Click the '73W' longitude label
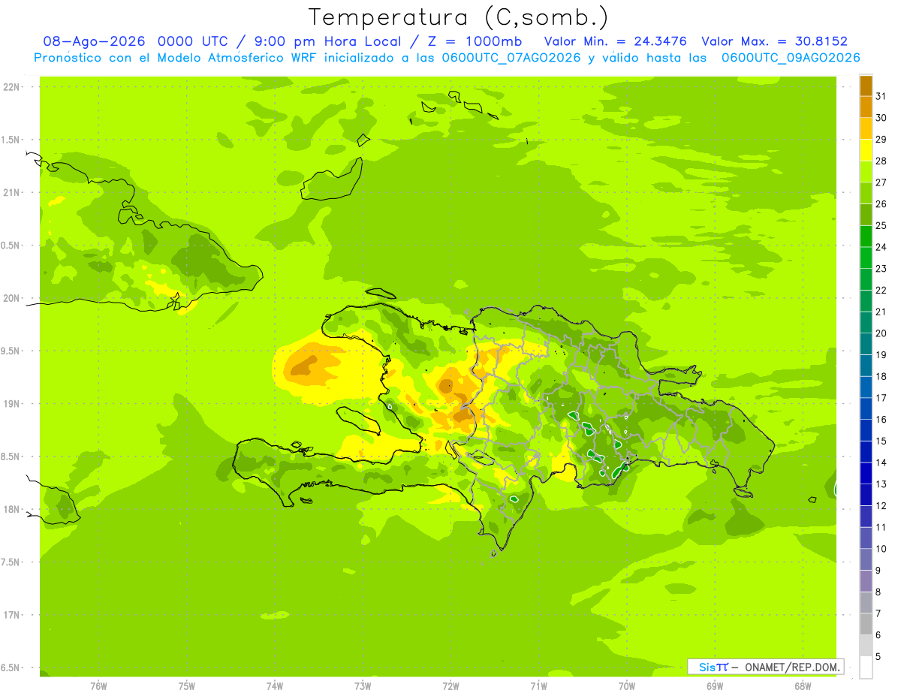Screen dimensions: 901x696 point(363,686)
